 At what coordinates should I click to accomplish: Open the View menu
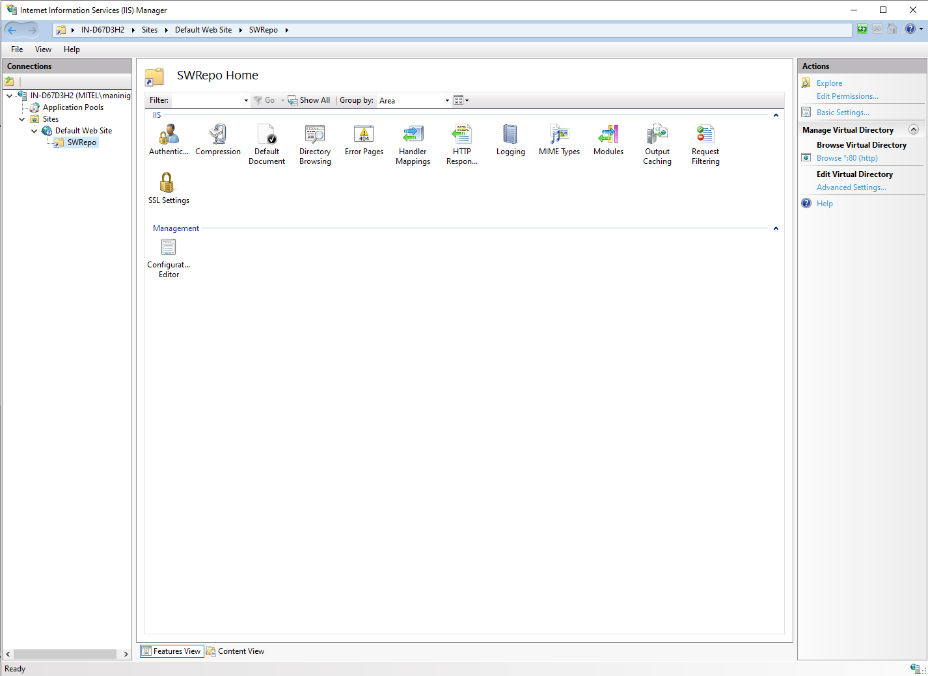point(43,49)
